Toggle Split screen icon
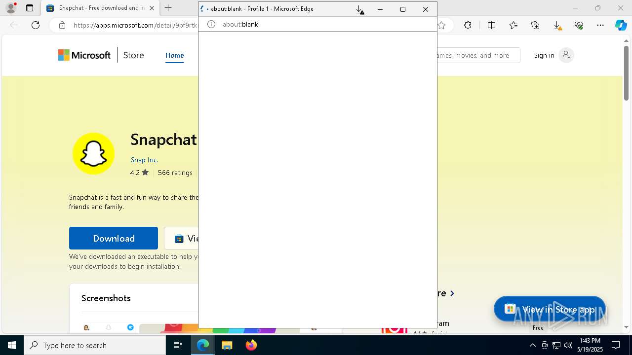632x355 pixels. point(491,25)
